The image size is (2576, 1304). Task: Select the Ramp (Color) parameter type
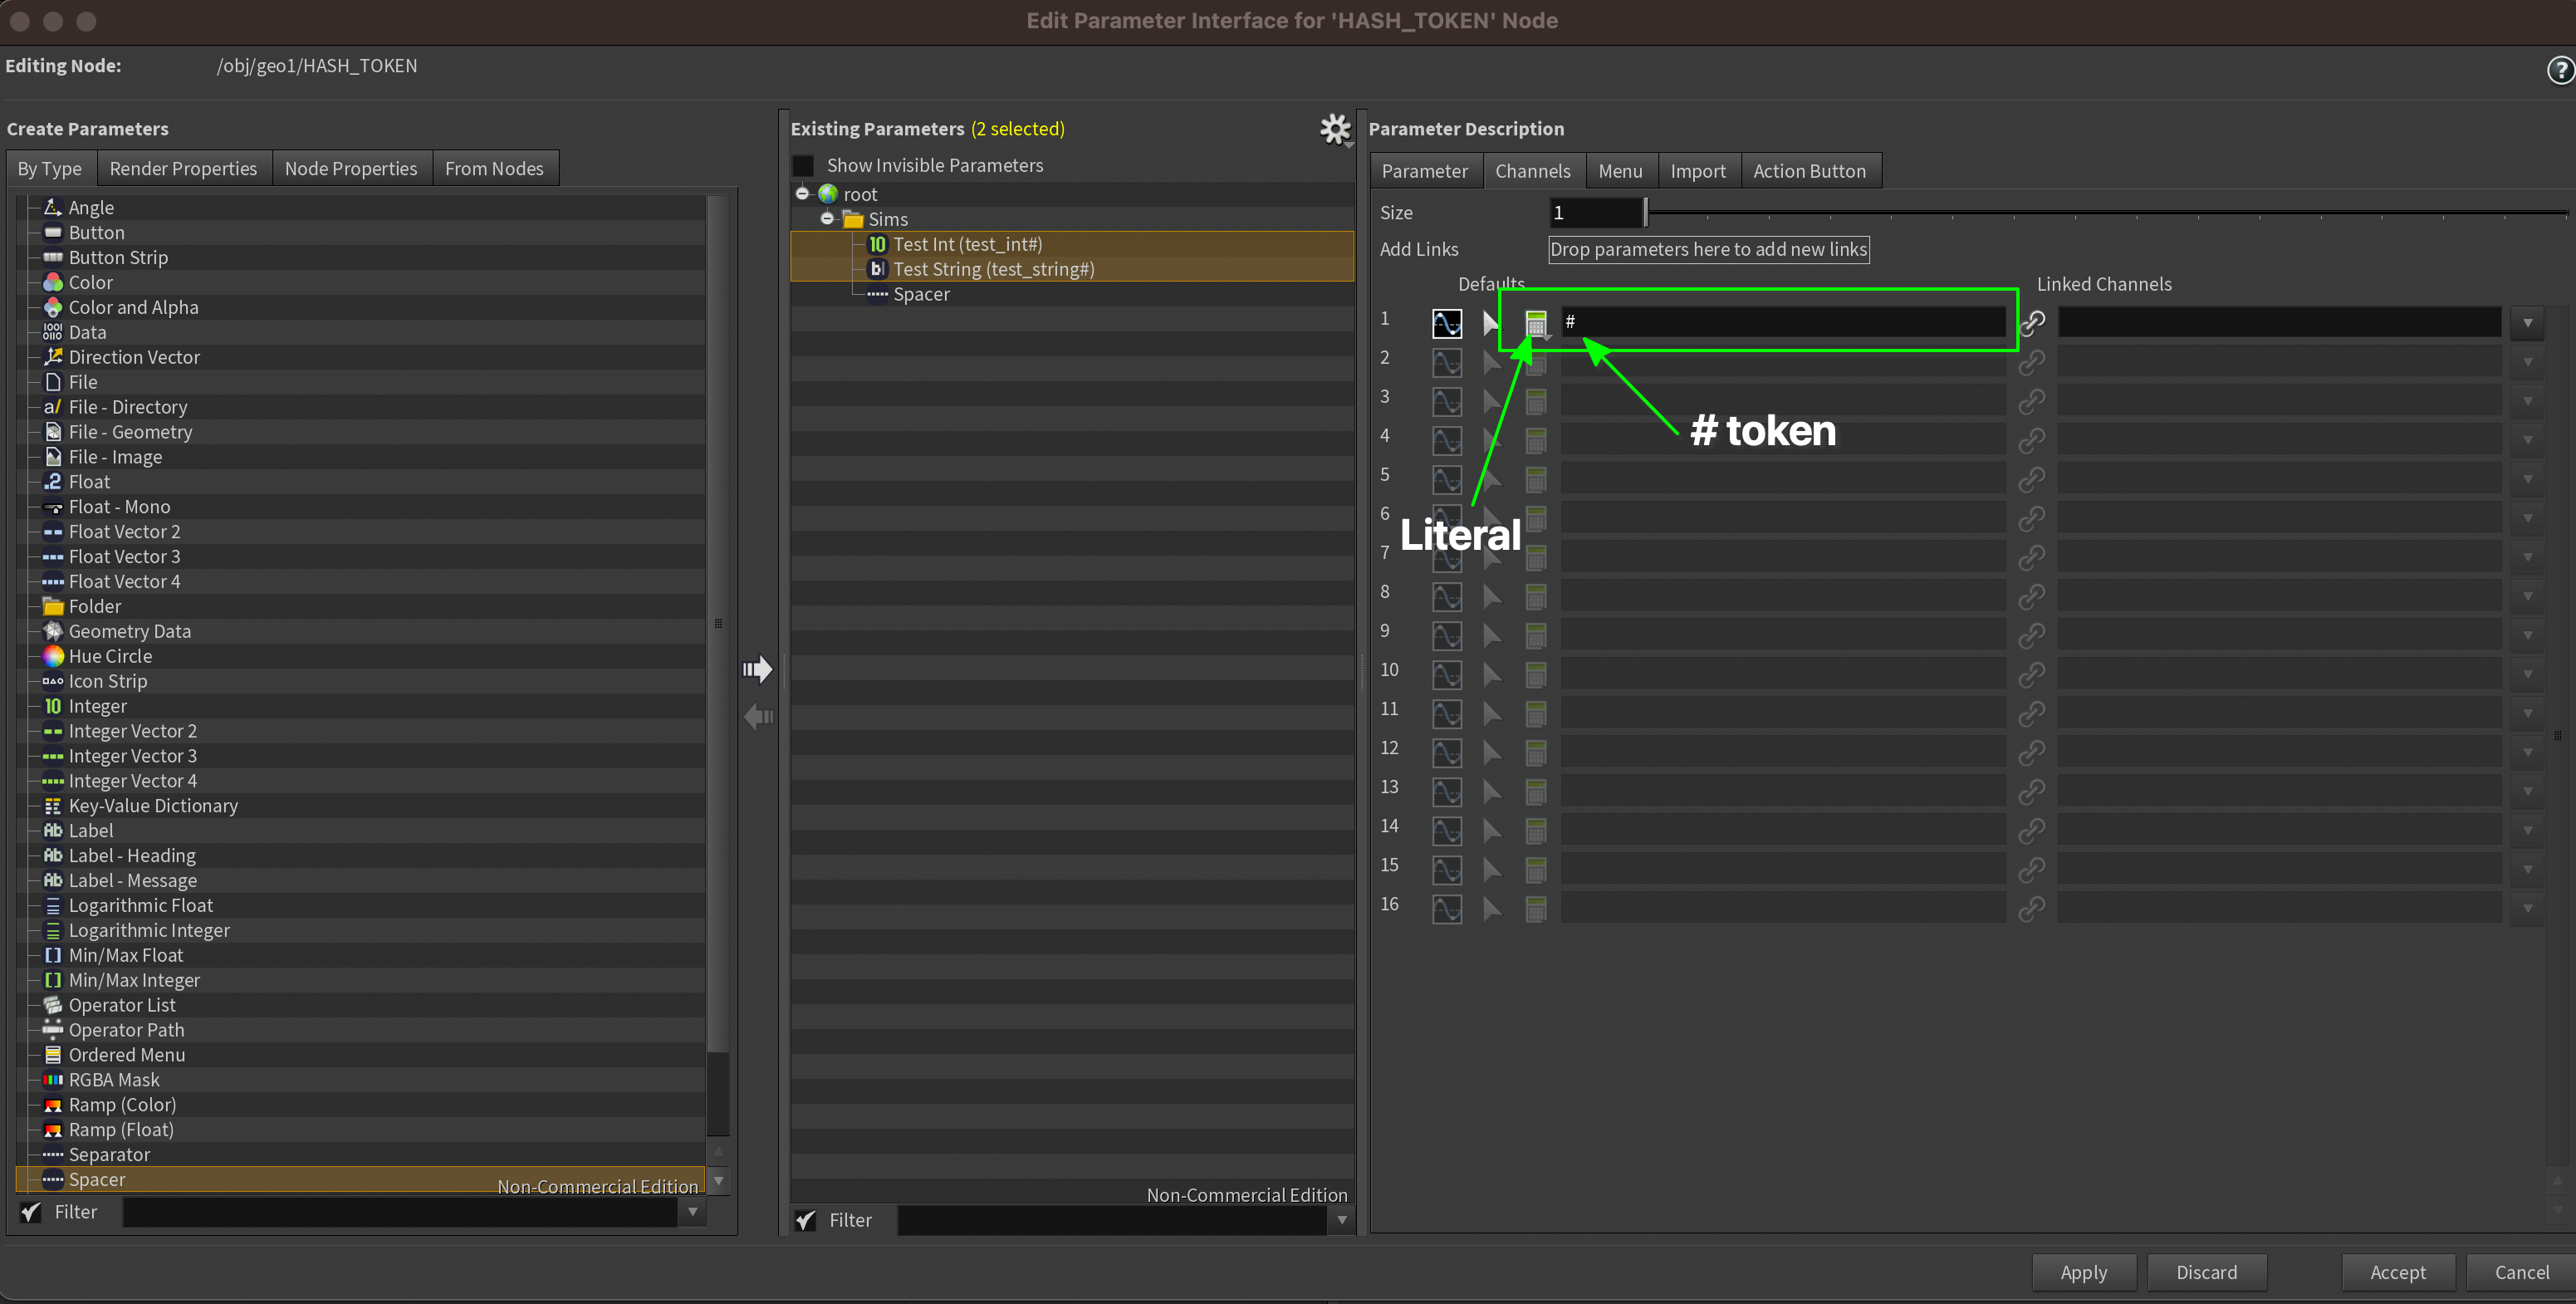pyautogui.click(x=122, y=1105)
